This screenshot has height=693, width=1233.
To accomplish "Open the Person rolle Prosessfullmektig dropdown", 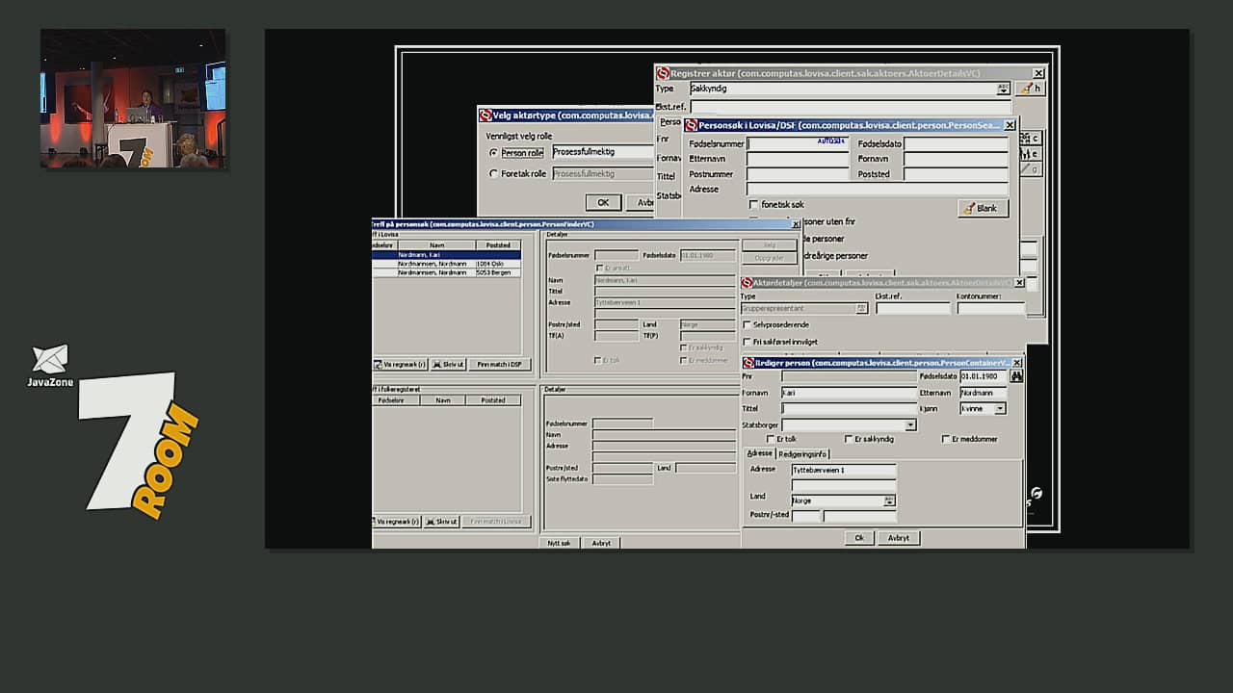I will coord(603,152).
